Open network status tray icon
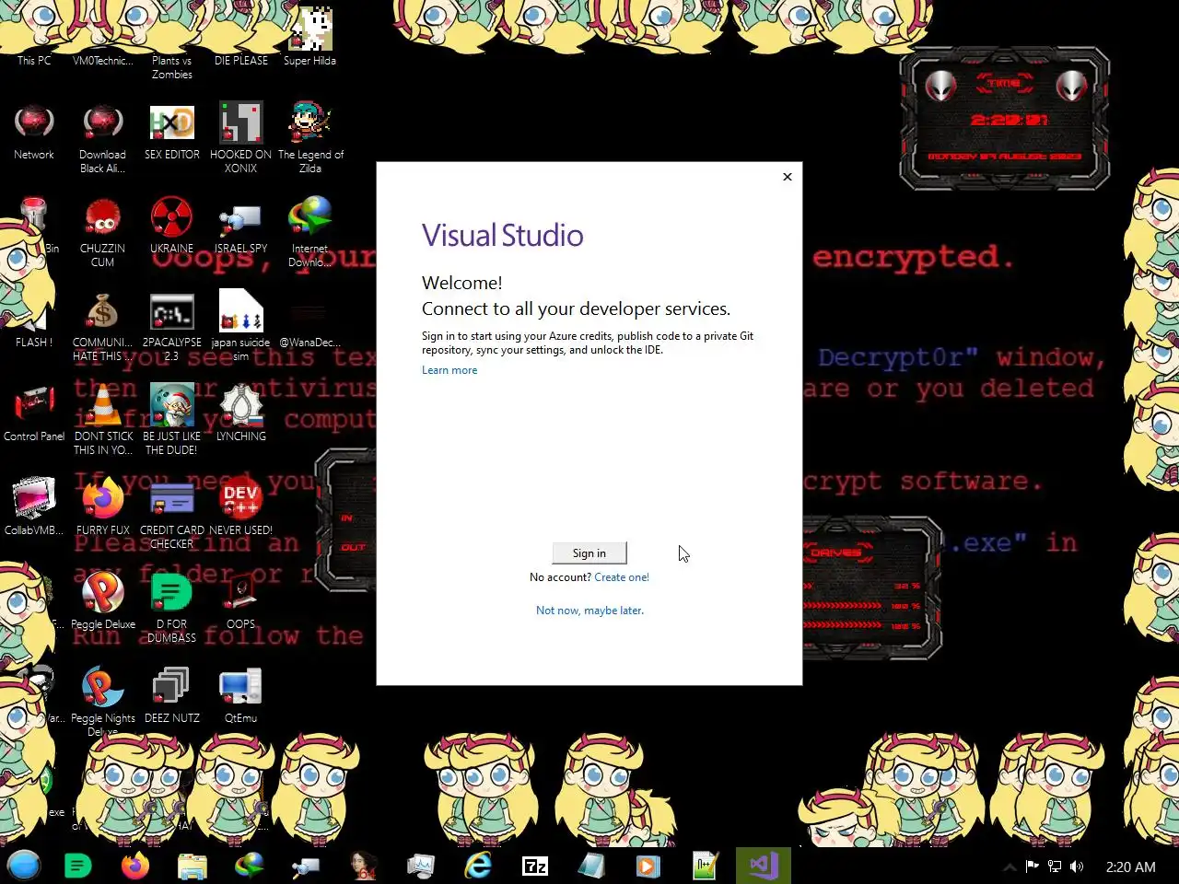Image resolution: width=1179 pixels, height=884 pixels. click(1055, 867)
